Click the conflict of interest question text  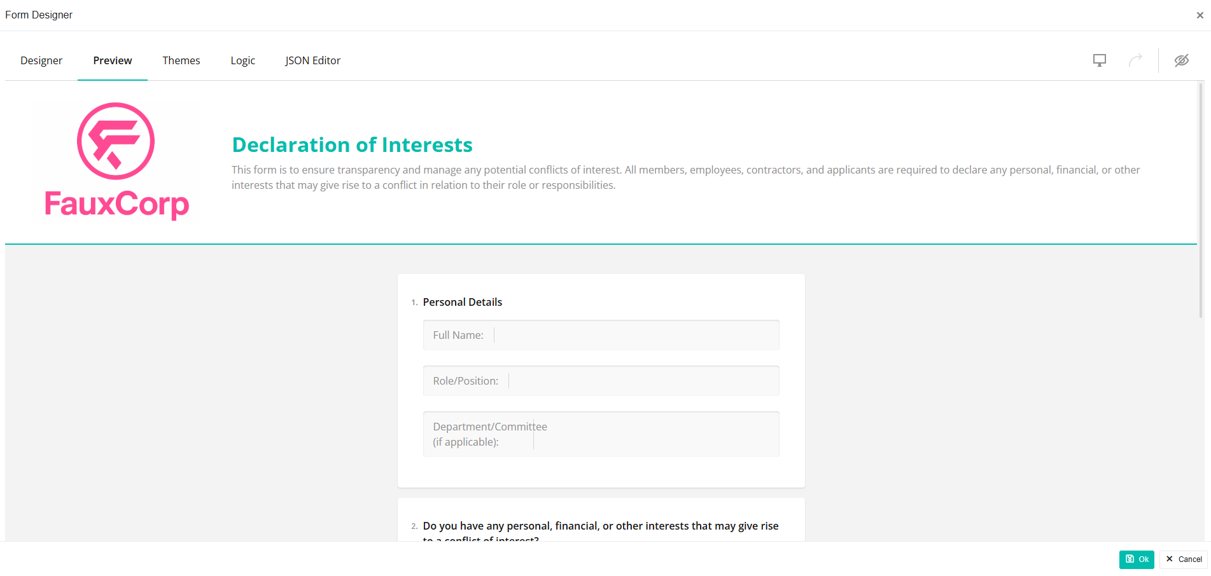click(600, 526)
